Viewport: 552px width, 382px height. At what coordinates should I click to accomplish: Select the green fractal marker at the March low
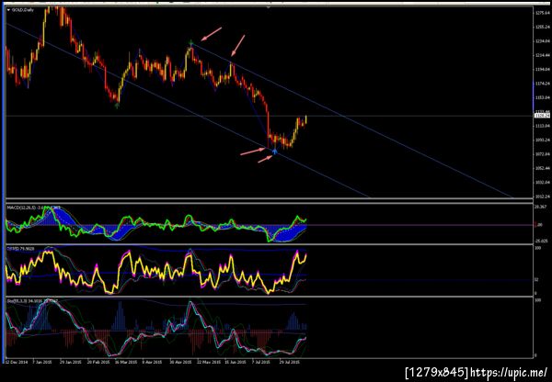coord(117,105)
